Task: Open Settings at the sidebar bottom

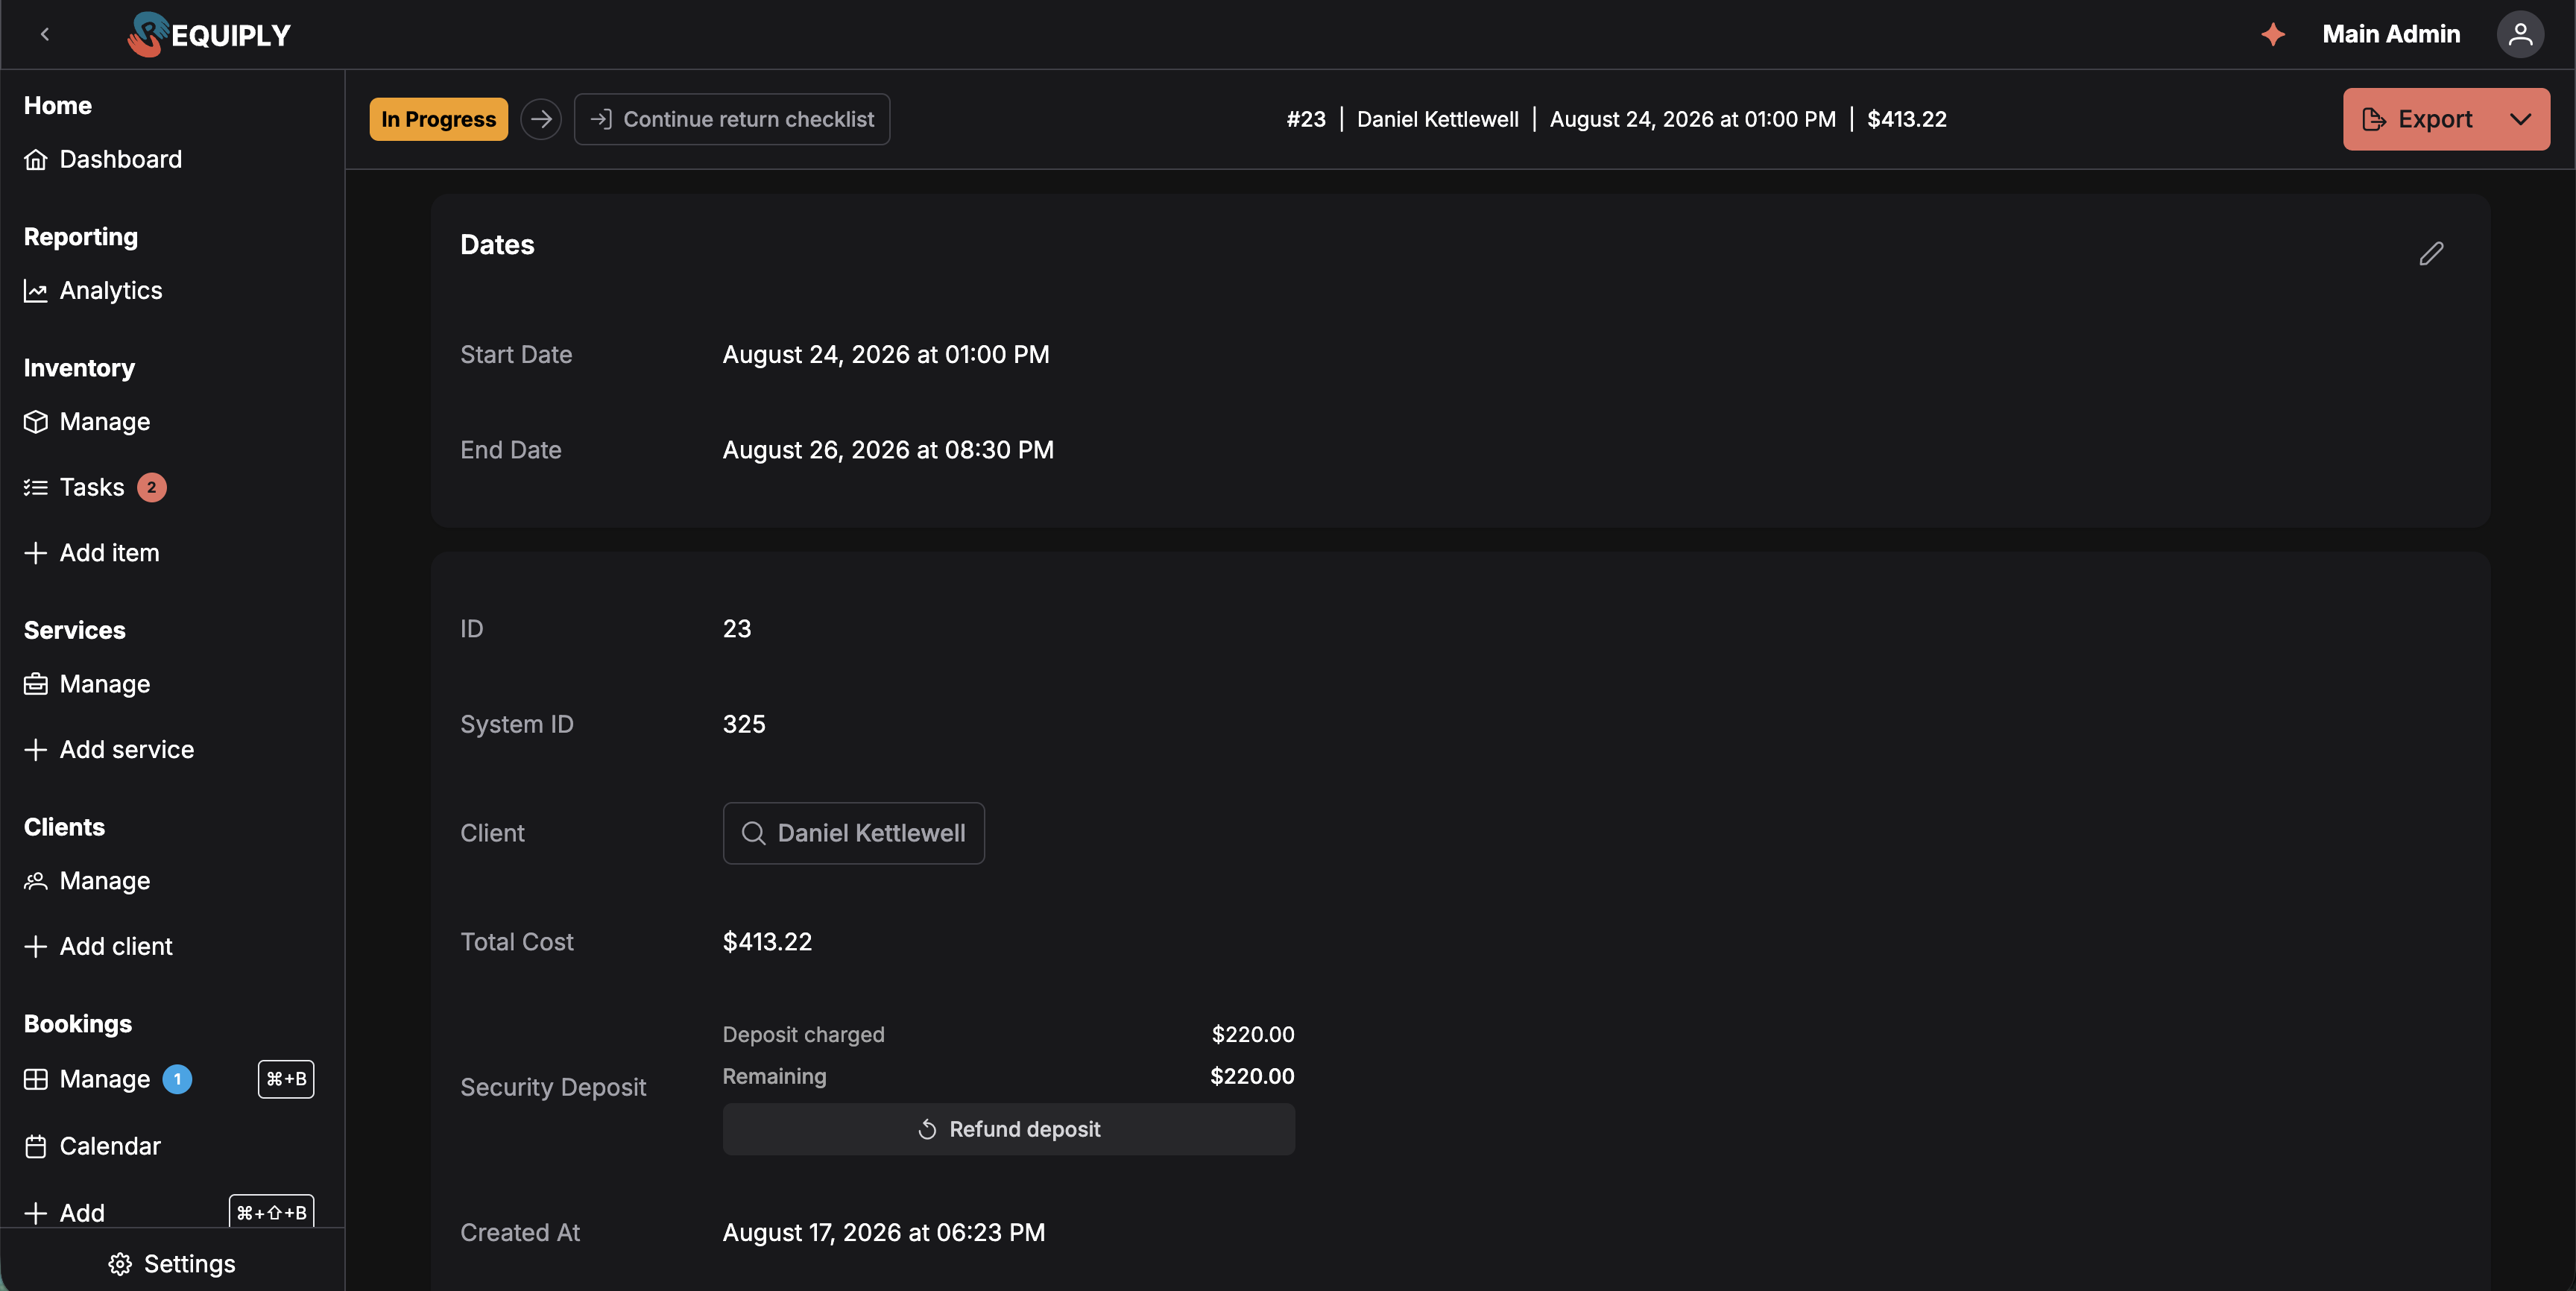Action: pyautogui.click(x=172, y=1264)
